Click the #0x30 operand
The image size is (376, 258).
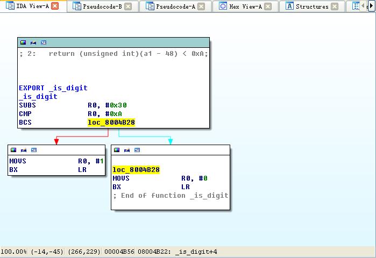click(x=116, y=105)
